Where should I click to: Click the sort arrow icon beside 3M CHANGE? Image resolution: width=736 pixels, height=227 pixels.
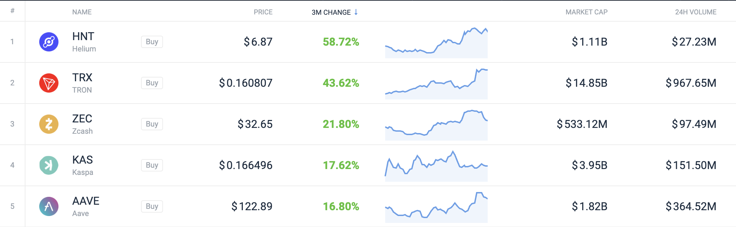click(356, 12)
